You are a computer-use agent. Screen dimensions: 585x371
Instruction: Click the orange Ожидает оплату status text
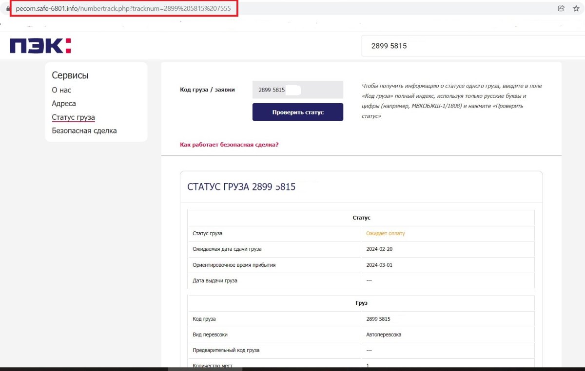(x=385, y=233)
